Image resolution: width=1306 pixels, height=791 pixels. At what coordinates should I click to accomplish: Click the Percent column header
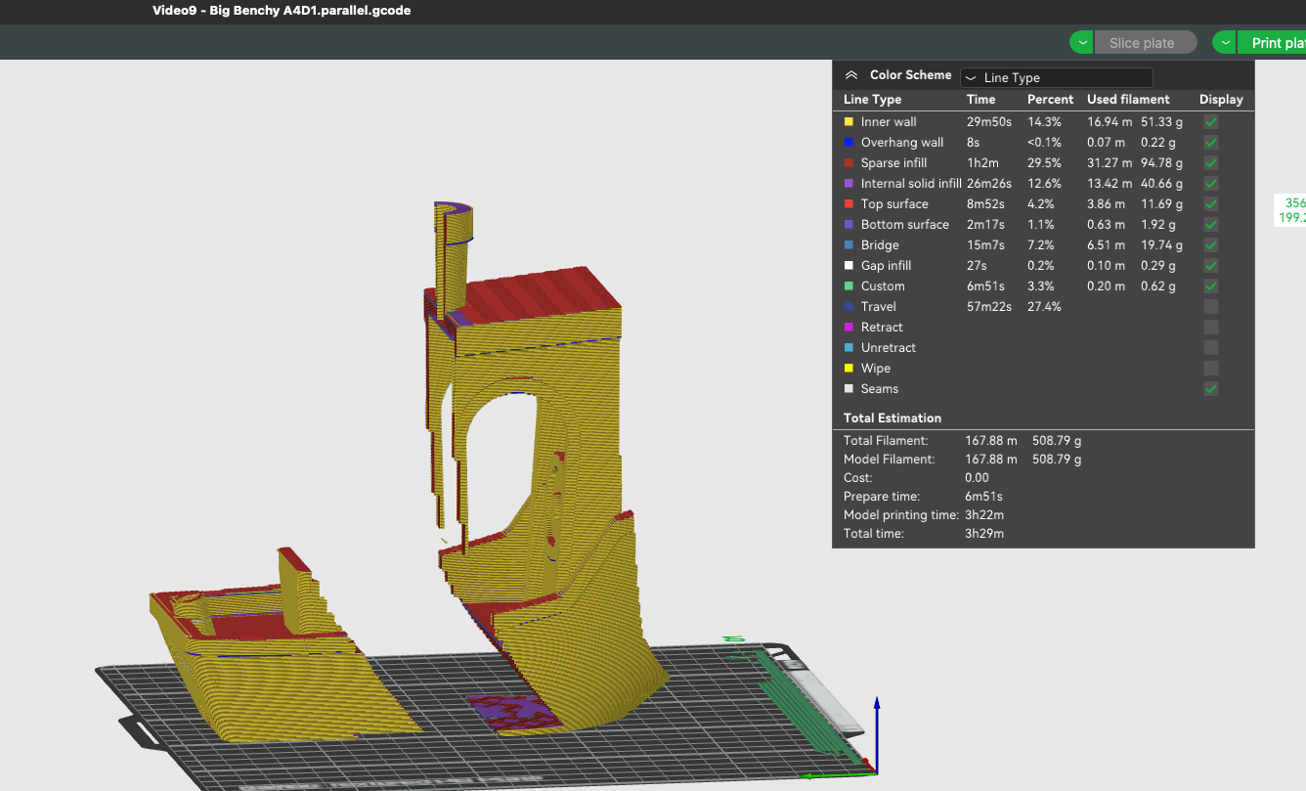[1050, 100]
